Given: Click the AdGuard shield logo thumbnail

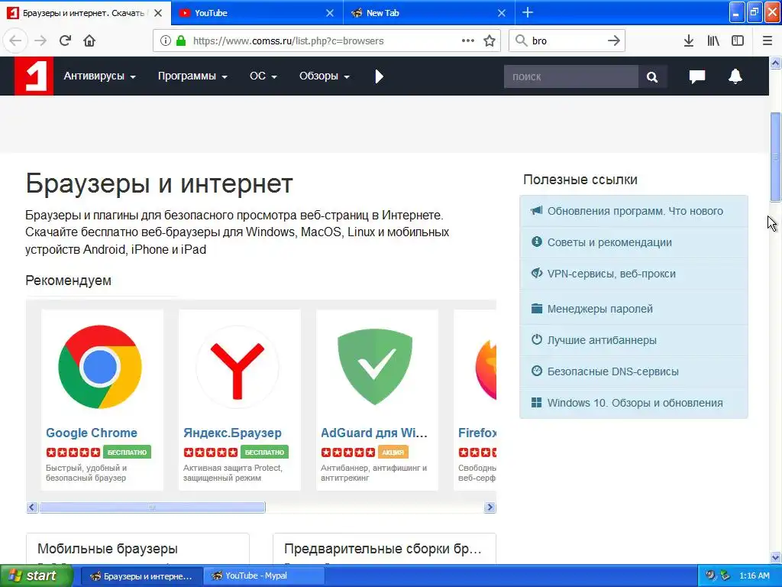Looking at the screenshot, I should coord(375,367).
